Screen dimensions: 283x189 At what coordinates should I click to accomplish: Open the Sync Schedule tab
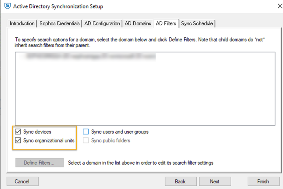click(x=197, y=24)
